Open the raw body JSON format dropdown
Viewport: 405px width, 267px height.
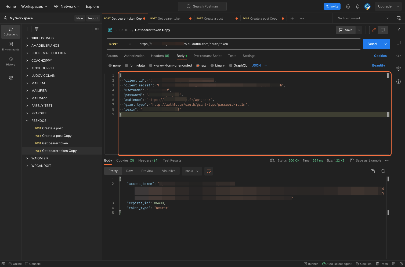pos(259,65)
